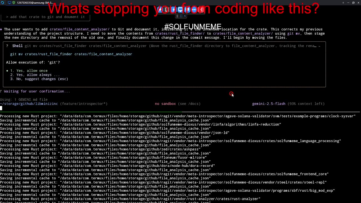Click the prompt box 'add that crate to git'
The width and height of the screenshot is (361, 203).
[x=45, y=17]
